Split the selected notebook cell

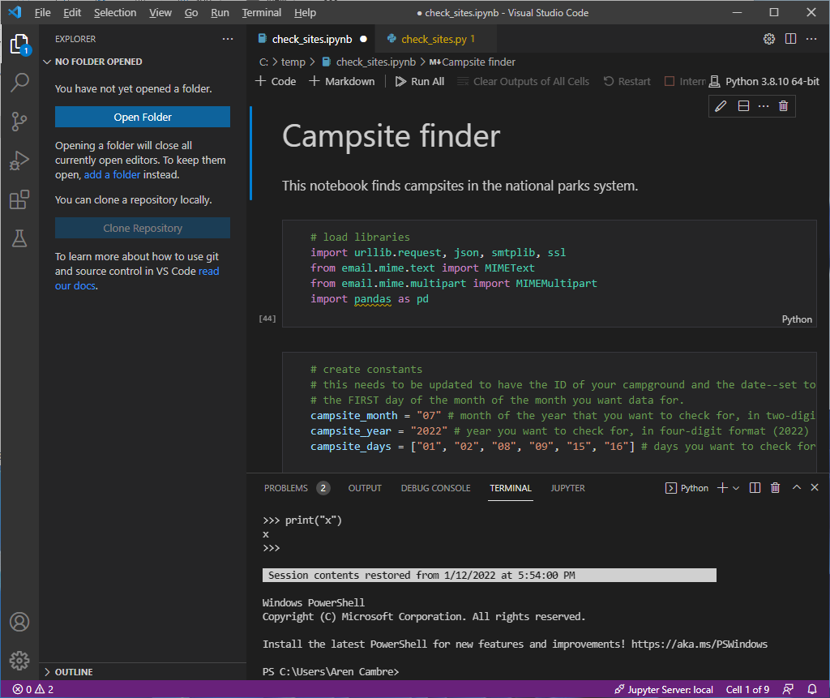coord(743,105)
